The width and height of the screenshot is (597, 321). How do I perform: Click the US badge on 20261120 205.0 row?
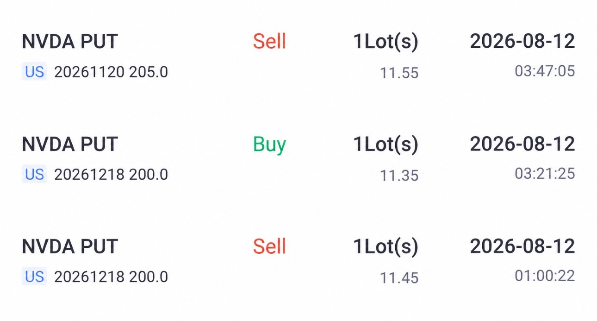pyautogui.click(x=34, y=72)
